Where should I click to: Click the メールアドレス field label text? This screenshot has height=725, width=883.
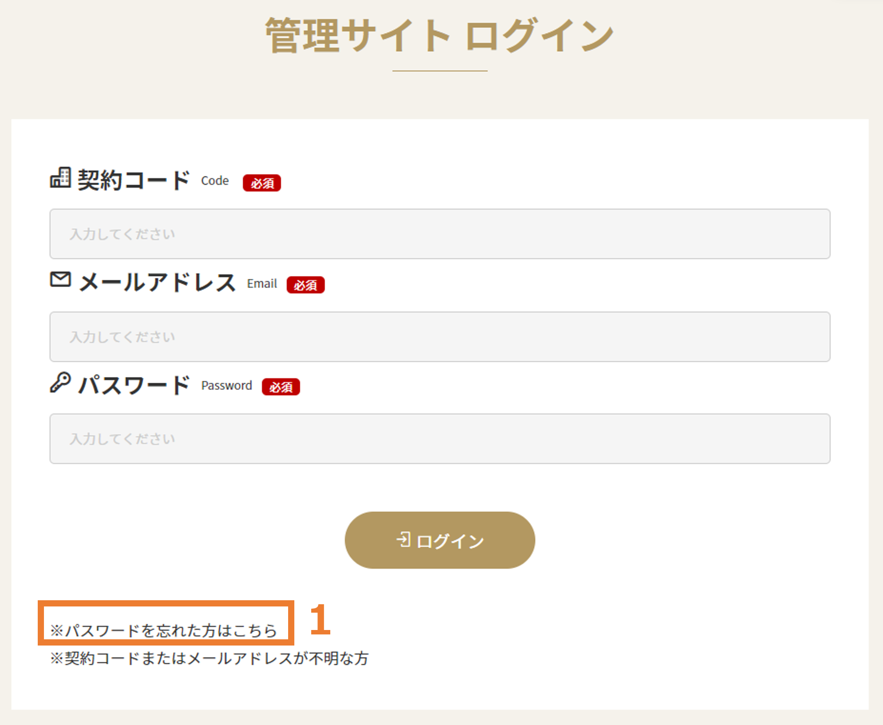pos(158,282)
